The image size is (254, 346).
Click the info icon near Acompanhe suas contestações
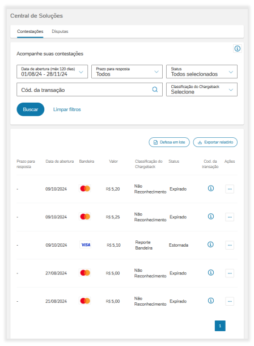(x=237, y=49)
